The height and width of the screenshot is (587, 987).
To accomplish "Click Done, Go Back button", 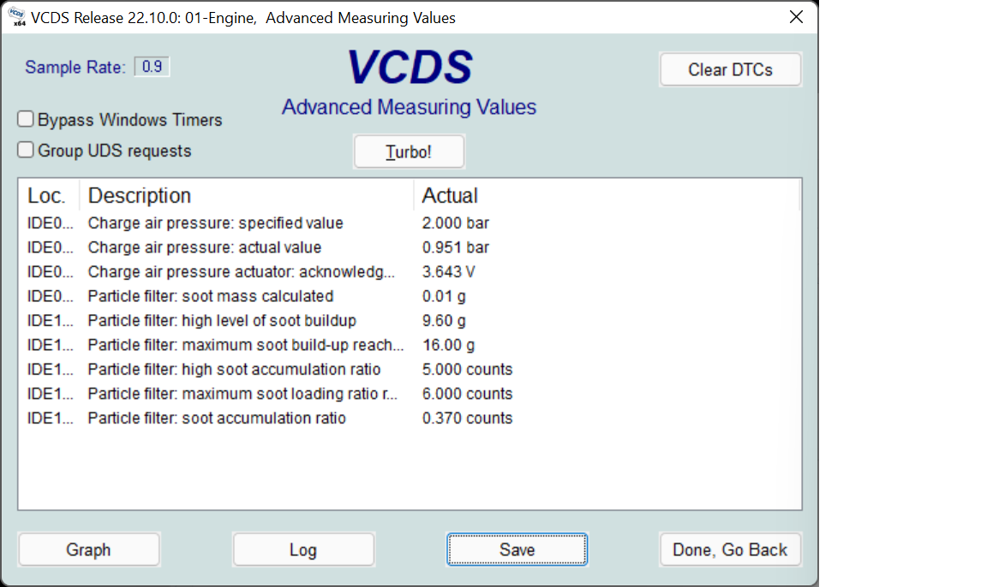I will [x=730, y=549].
